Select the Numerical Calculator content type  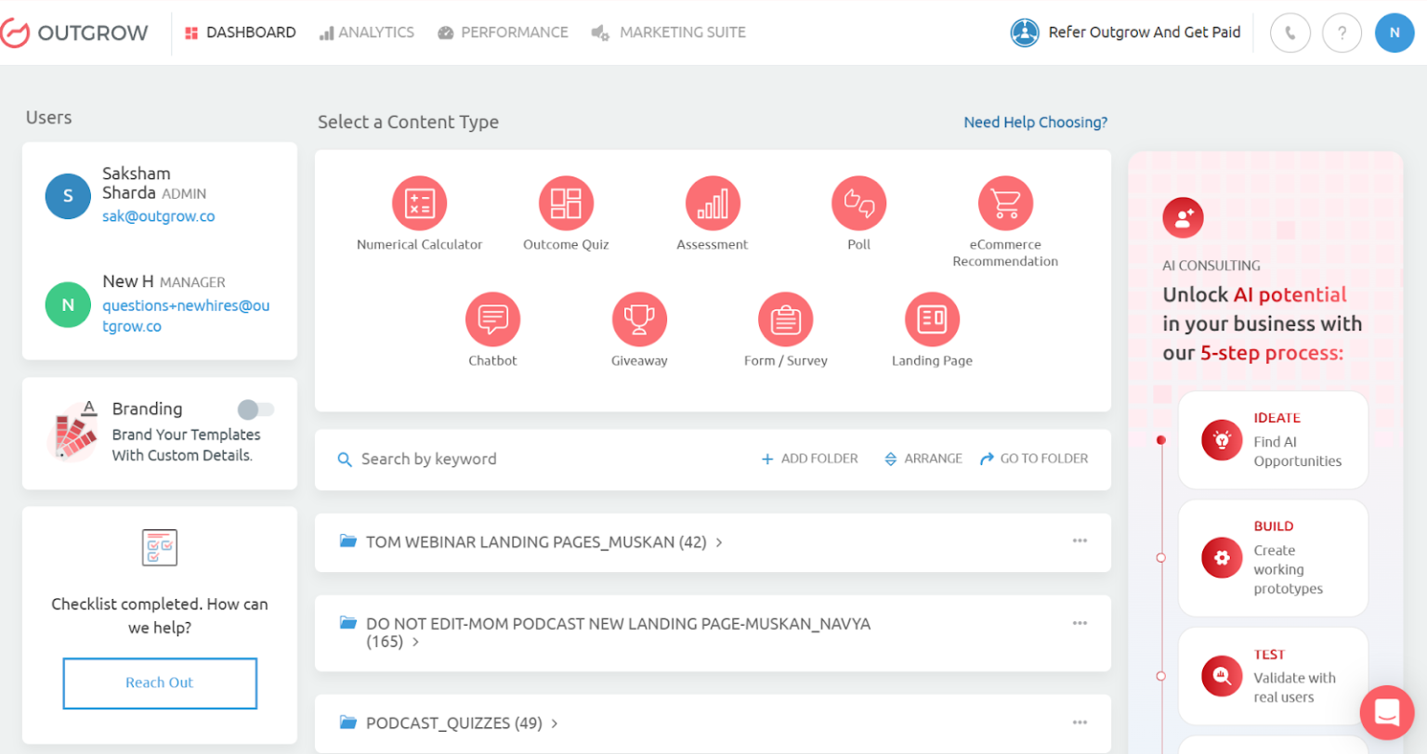(419, 202)
